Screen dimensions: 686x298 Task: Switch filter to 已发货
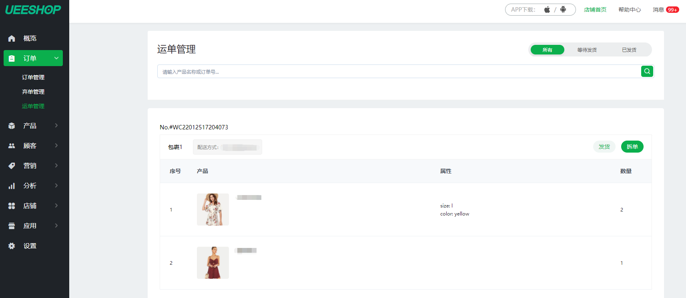tap(629, 50)
